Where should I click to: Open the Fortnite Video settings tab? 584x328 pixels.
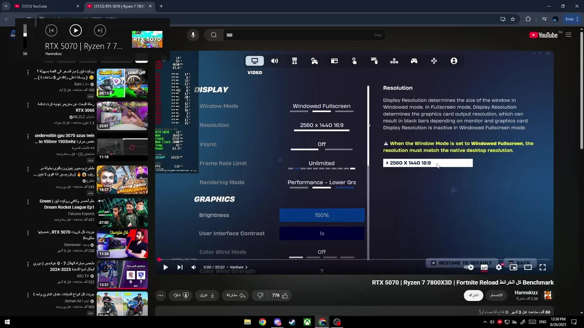255,61
